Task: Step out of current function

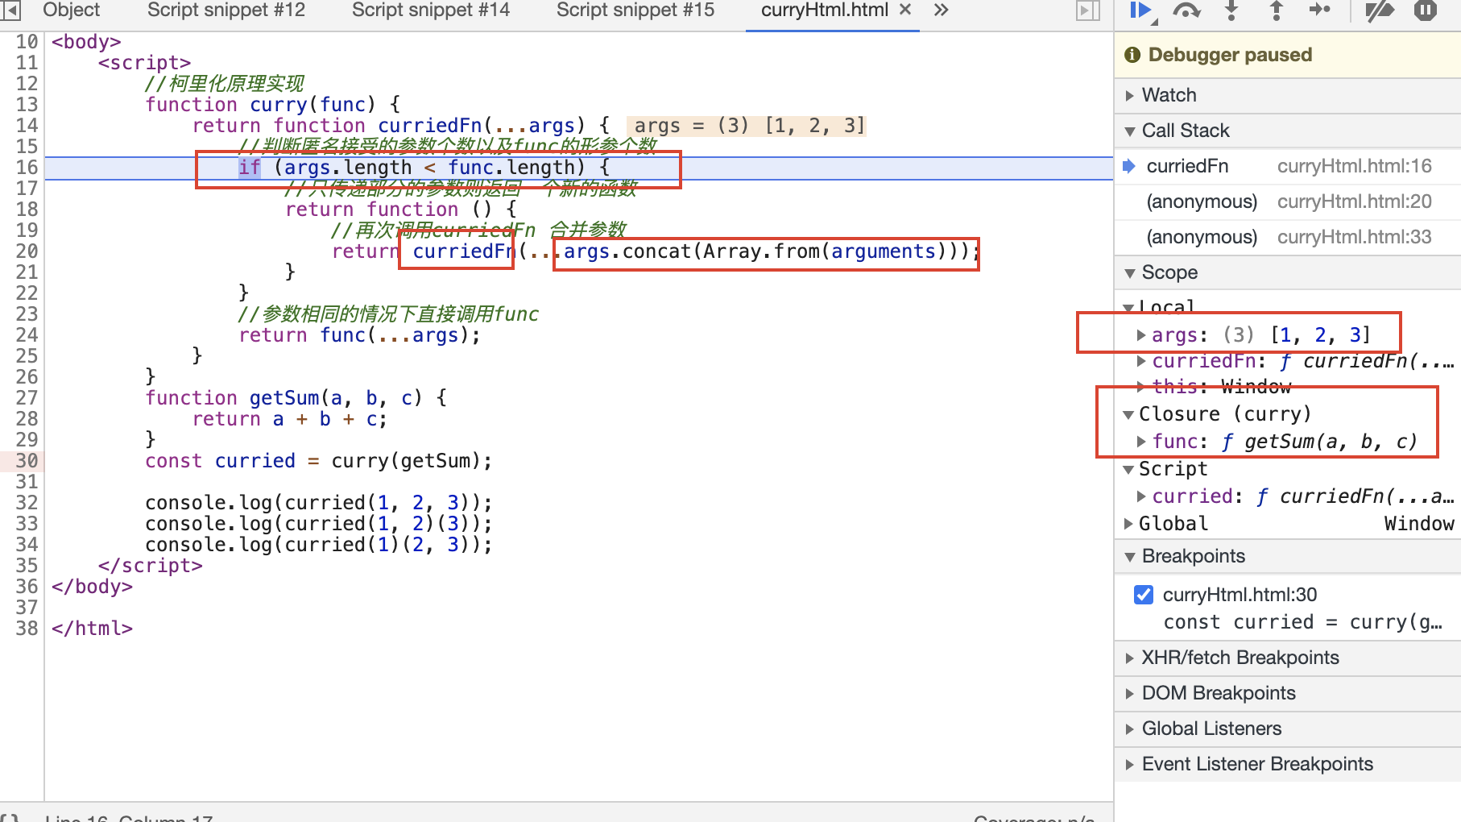Action: pos(1276,10)
